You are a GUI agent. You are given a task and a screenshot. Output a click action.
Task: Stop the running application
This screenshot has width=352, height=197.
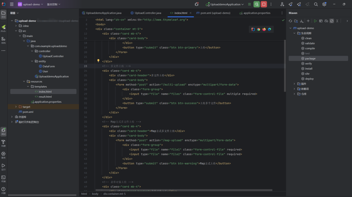coord(264,4)
